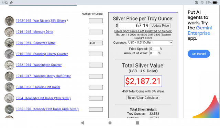Image resolution: width=220 pixels, height=128 pixels.
Task: Click the War Nickel coin image
Action: pos(9,21)
